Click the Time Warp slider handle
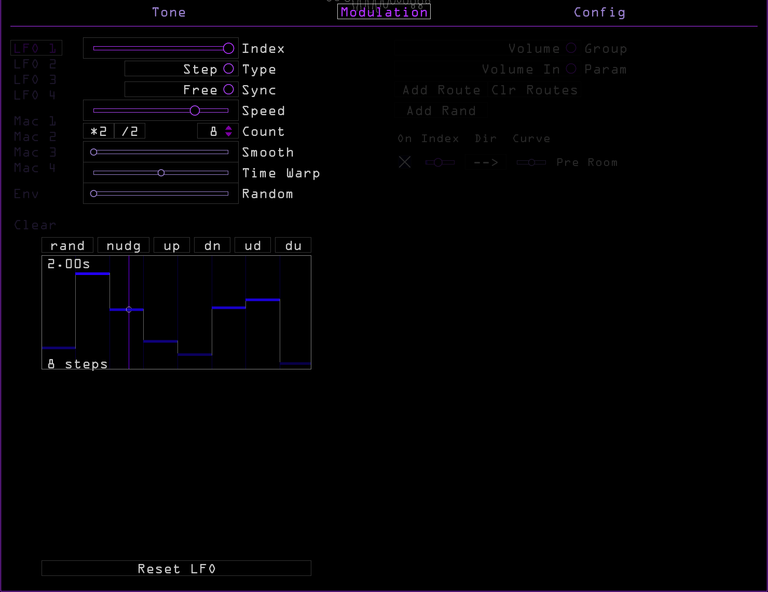 [x=161, y=173]
